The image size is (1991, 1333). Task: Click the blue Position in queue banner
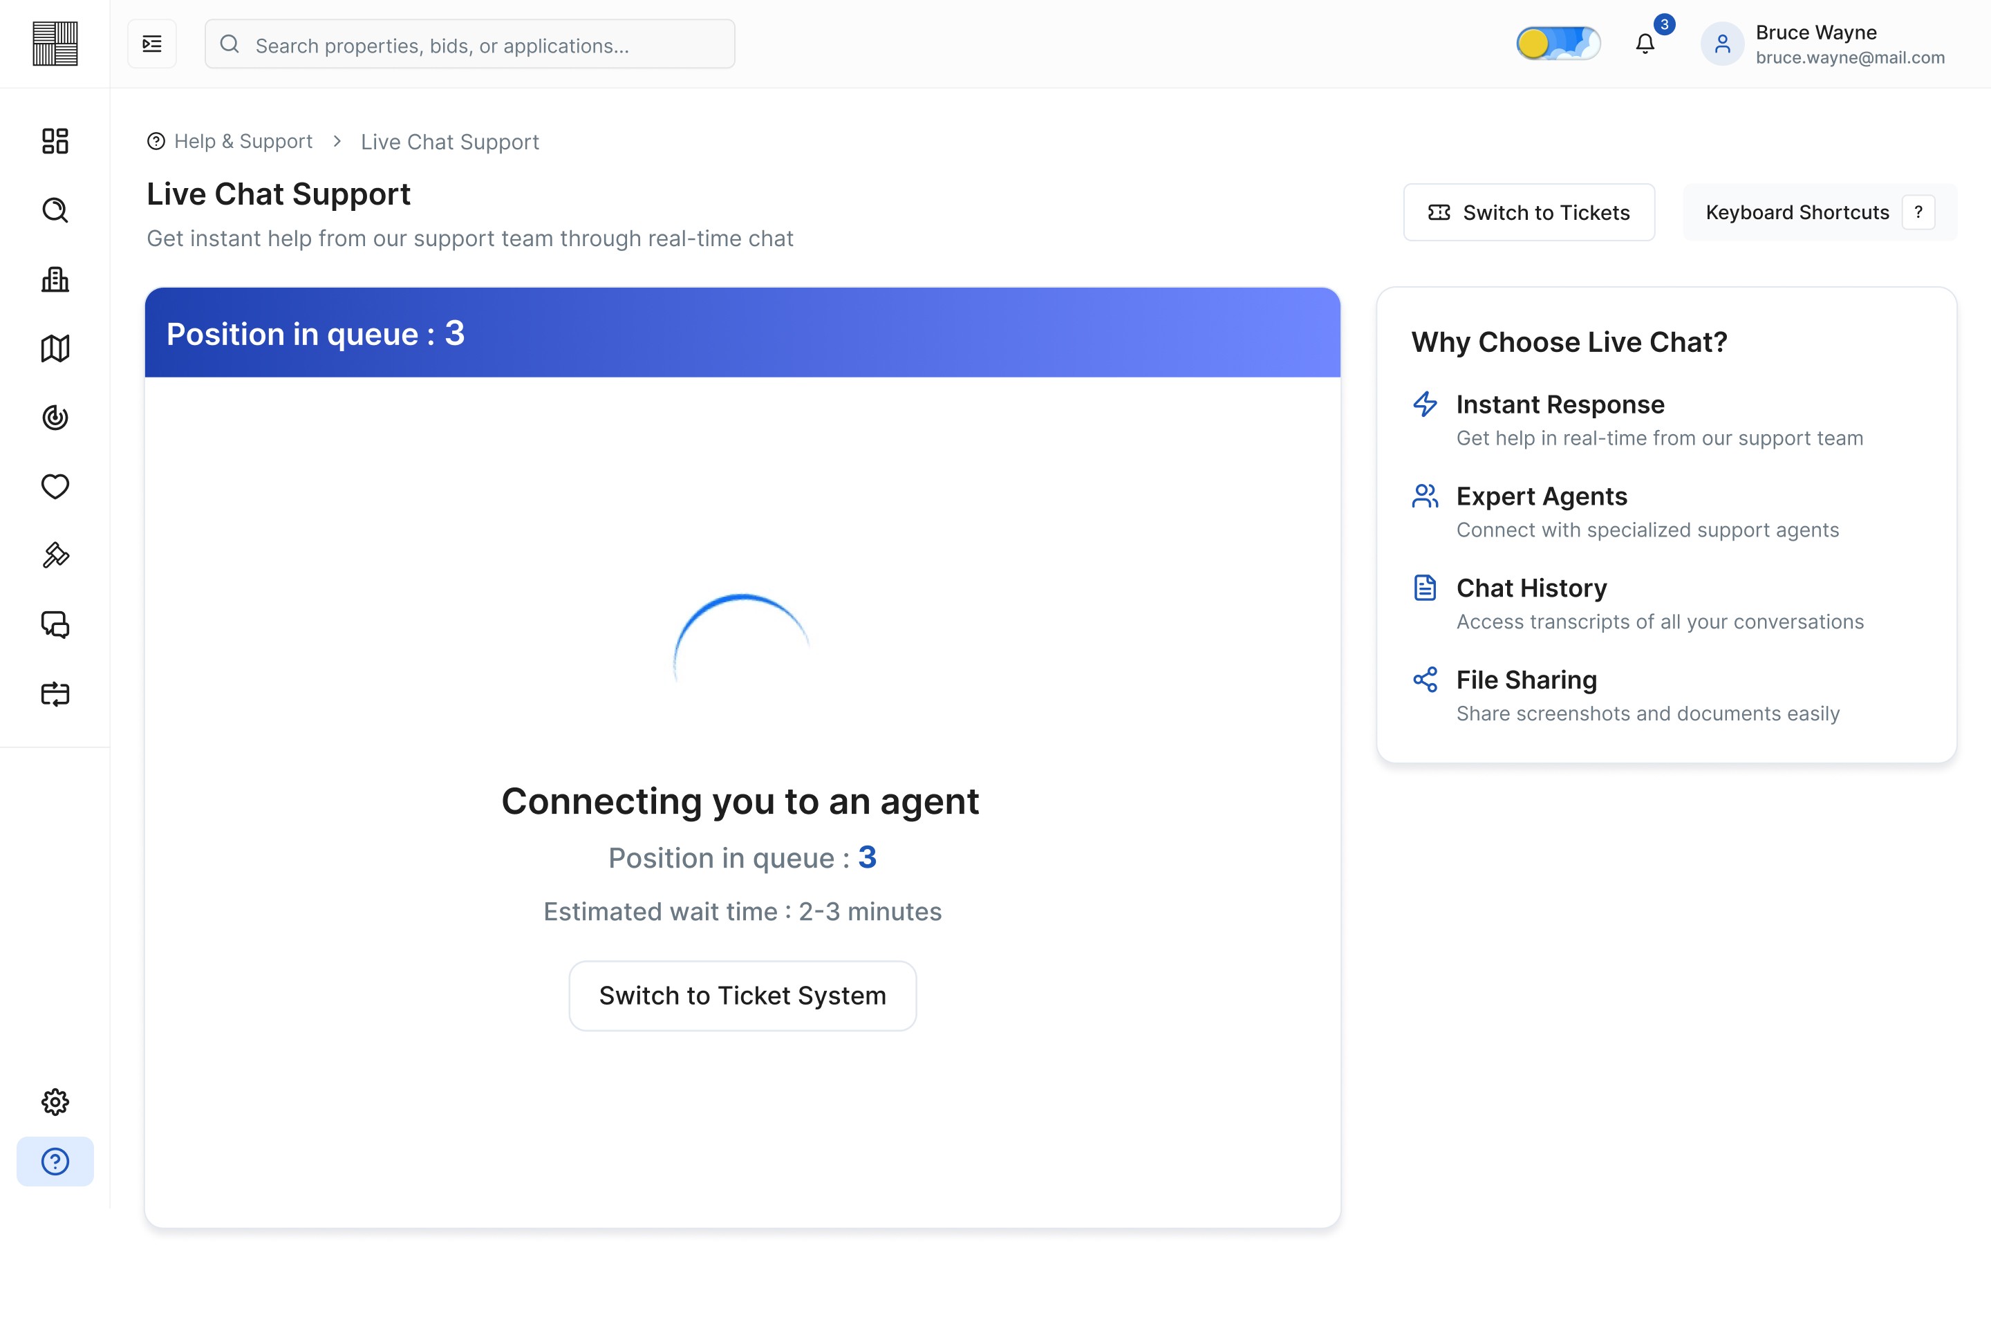742,333
